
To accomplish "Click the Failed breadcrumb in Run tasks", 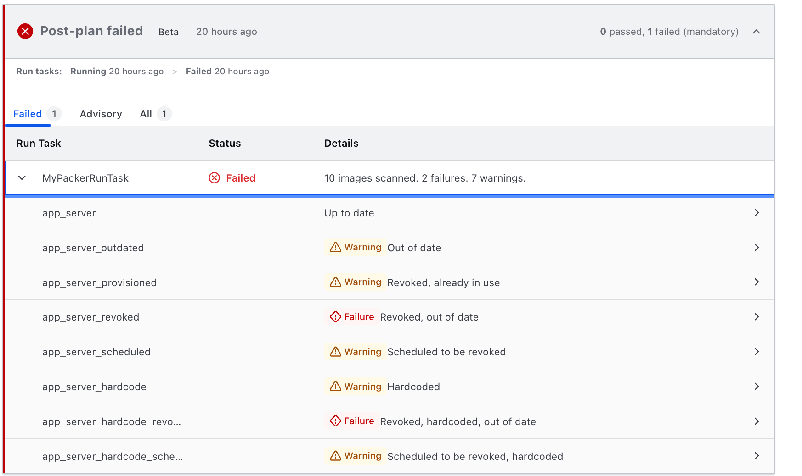I will click(199, 71).
